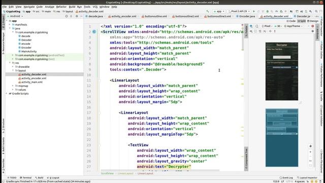Click the pan hand icon in preview

pyautogui.click(x=310, y=146)
